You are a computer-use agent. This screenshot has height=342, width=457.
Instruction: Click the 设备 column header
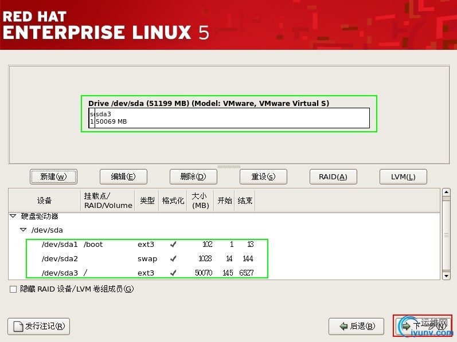(x=44, y=201)
